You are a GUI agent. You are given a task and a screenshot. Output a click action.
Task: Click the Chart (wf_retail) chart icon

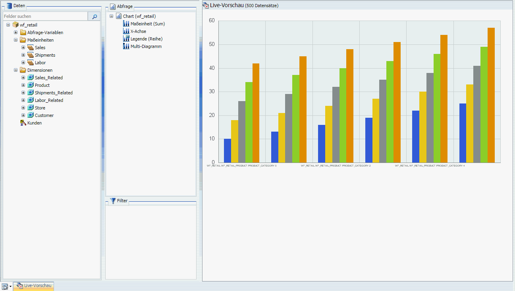point(119,16)
